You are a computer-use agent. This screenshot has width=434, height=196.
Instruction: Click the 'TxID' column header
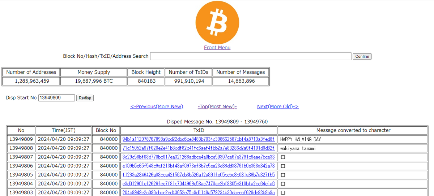pos(199,130)
